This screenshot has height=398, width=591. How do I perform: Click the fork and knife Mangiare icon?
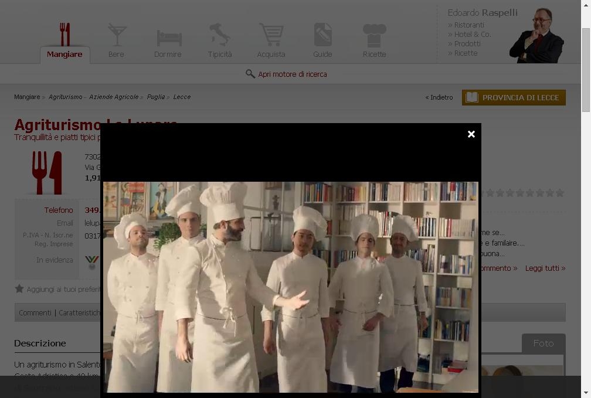pyautogui.click(x=65, y=35)
